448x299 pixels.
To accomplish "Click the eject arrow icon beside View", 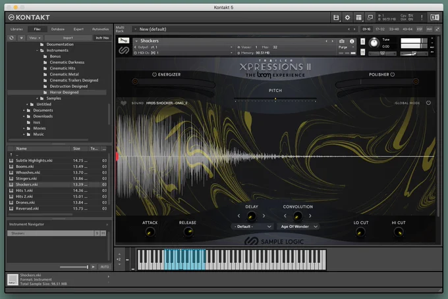I will (x=21, y=37).
